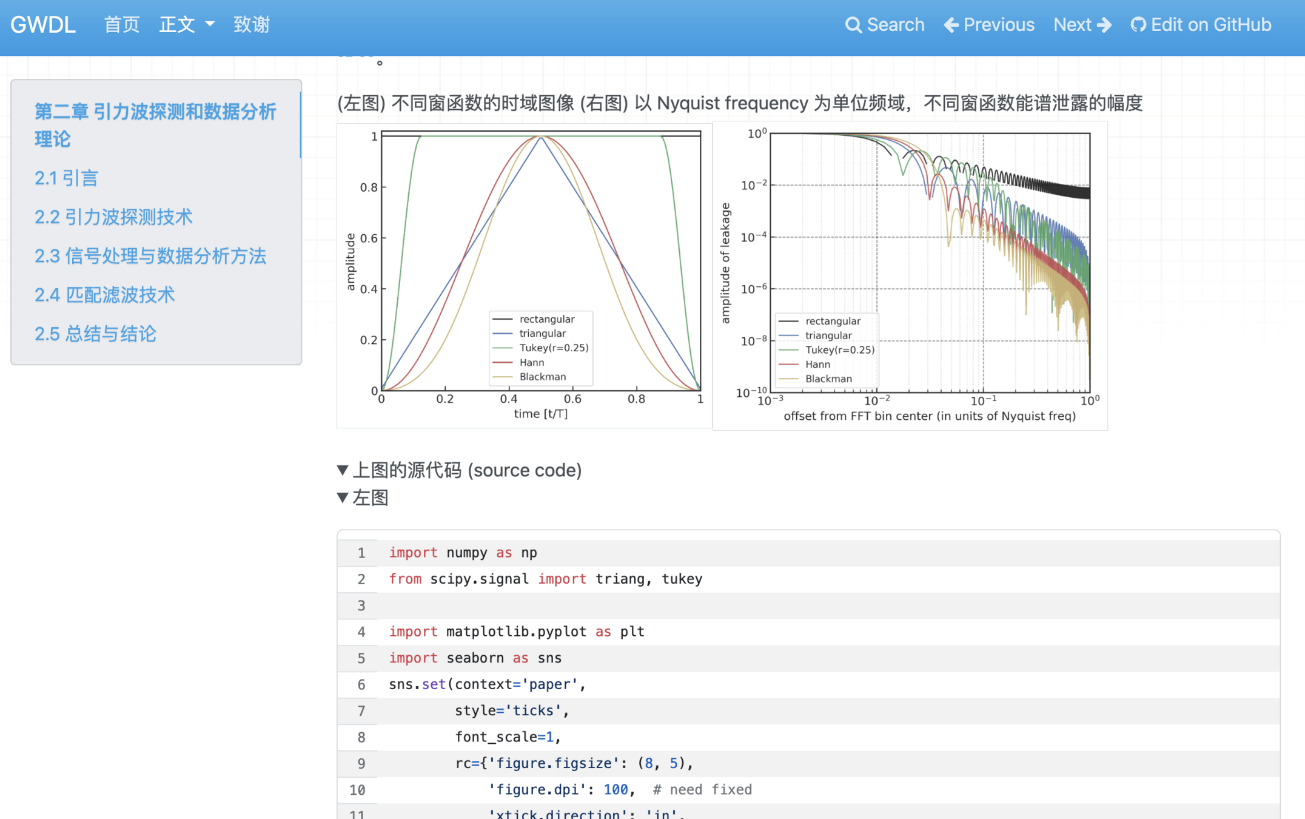Click the Edit on GitHub text

pyautogui.click(x=1210, y=25)
